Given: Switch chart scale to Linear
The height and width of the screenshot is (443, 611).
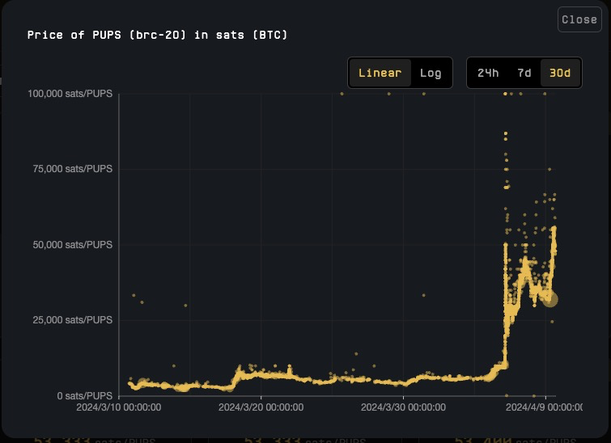Looking at the screenshot, I should [x=380, y=73].
